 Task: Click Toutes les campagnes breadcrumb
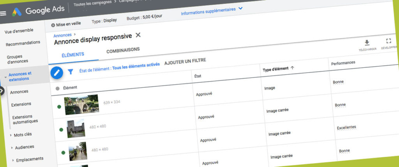pos(92,4)
